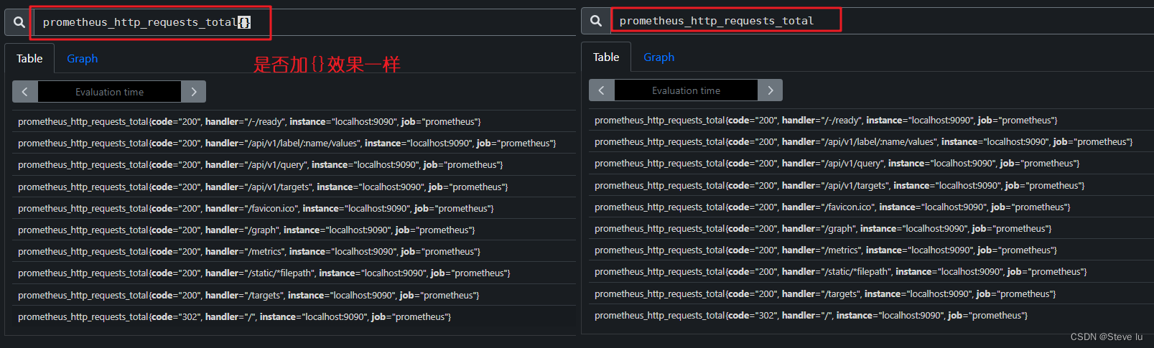Switch to the Graph tab in left panel
This screenshot has height=348, width=1154.
pyautogui.click(x=83, y=58)
